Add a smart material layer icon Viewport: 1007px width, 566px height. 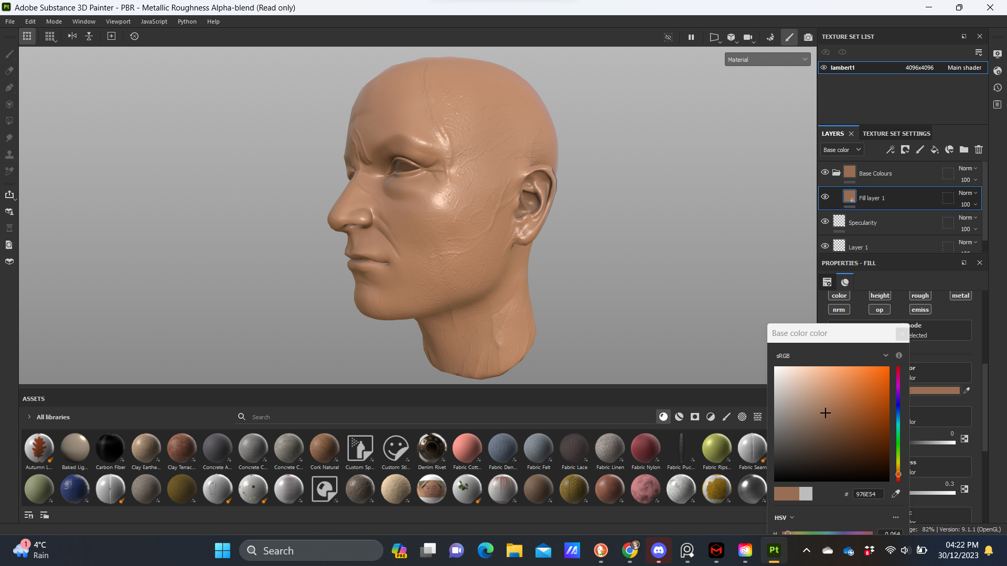pos(949,150)
